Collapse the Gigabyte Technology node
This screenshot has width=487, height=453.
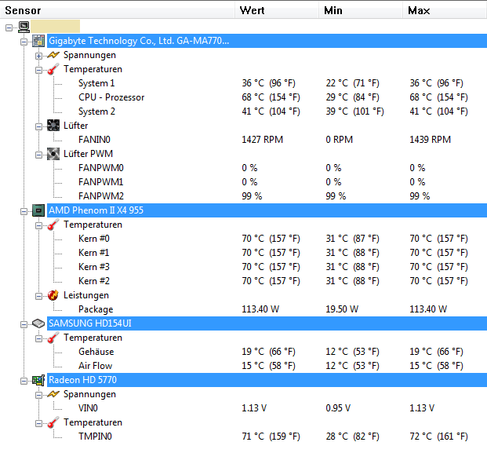(24, 42)
